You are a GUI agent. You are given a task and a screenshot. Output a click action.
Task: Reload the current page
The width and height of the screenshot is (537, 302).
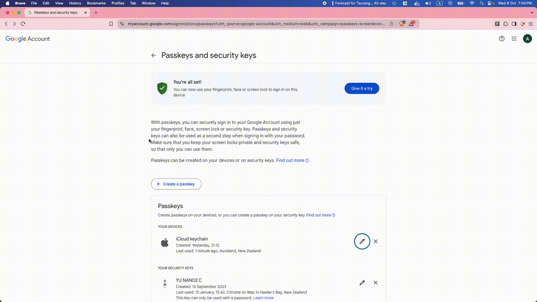click(23, 24)
